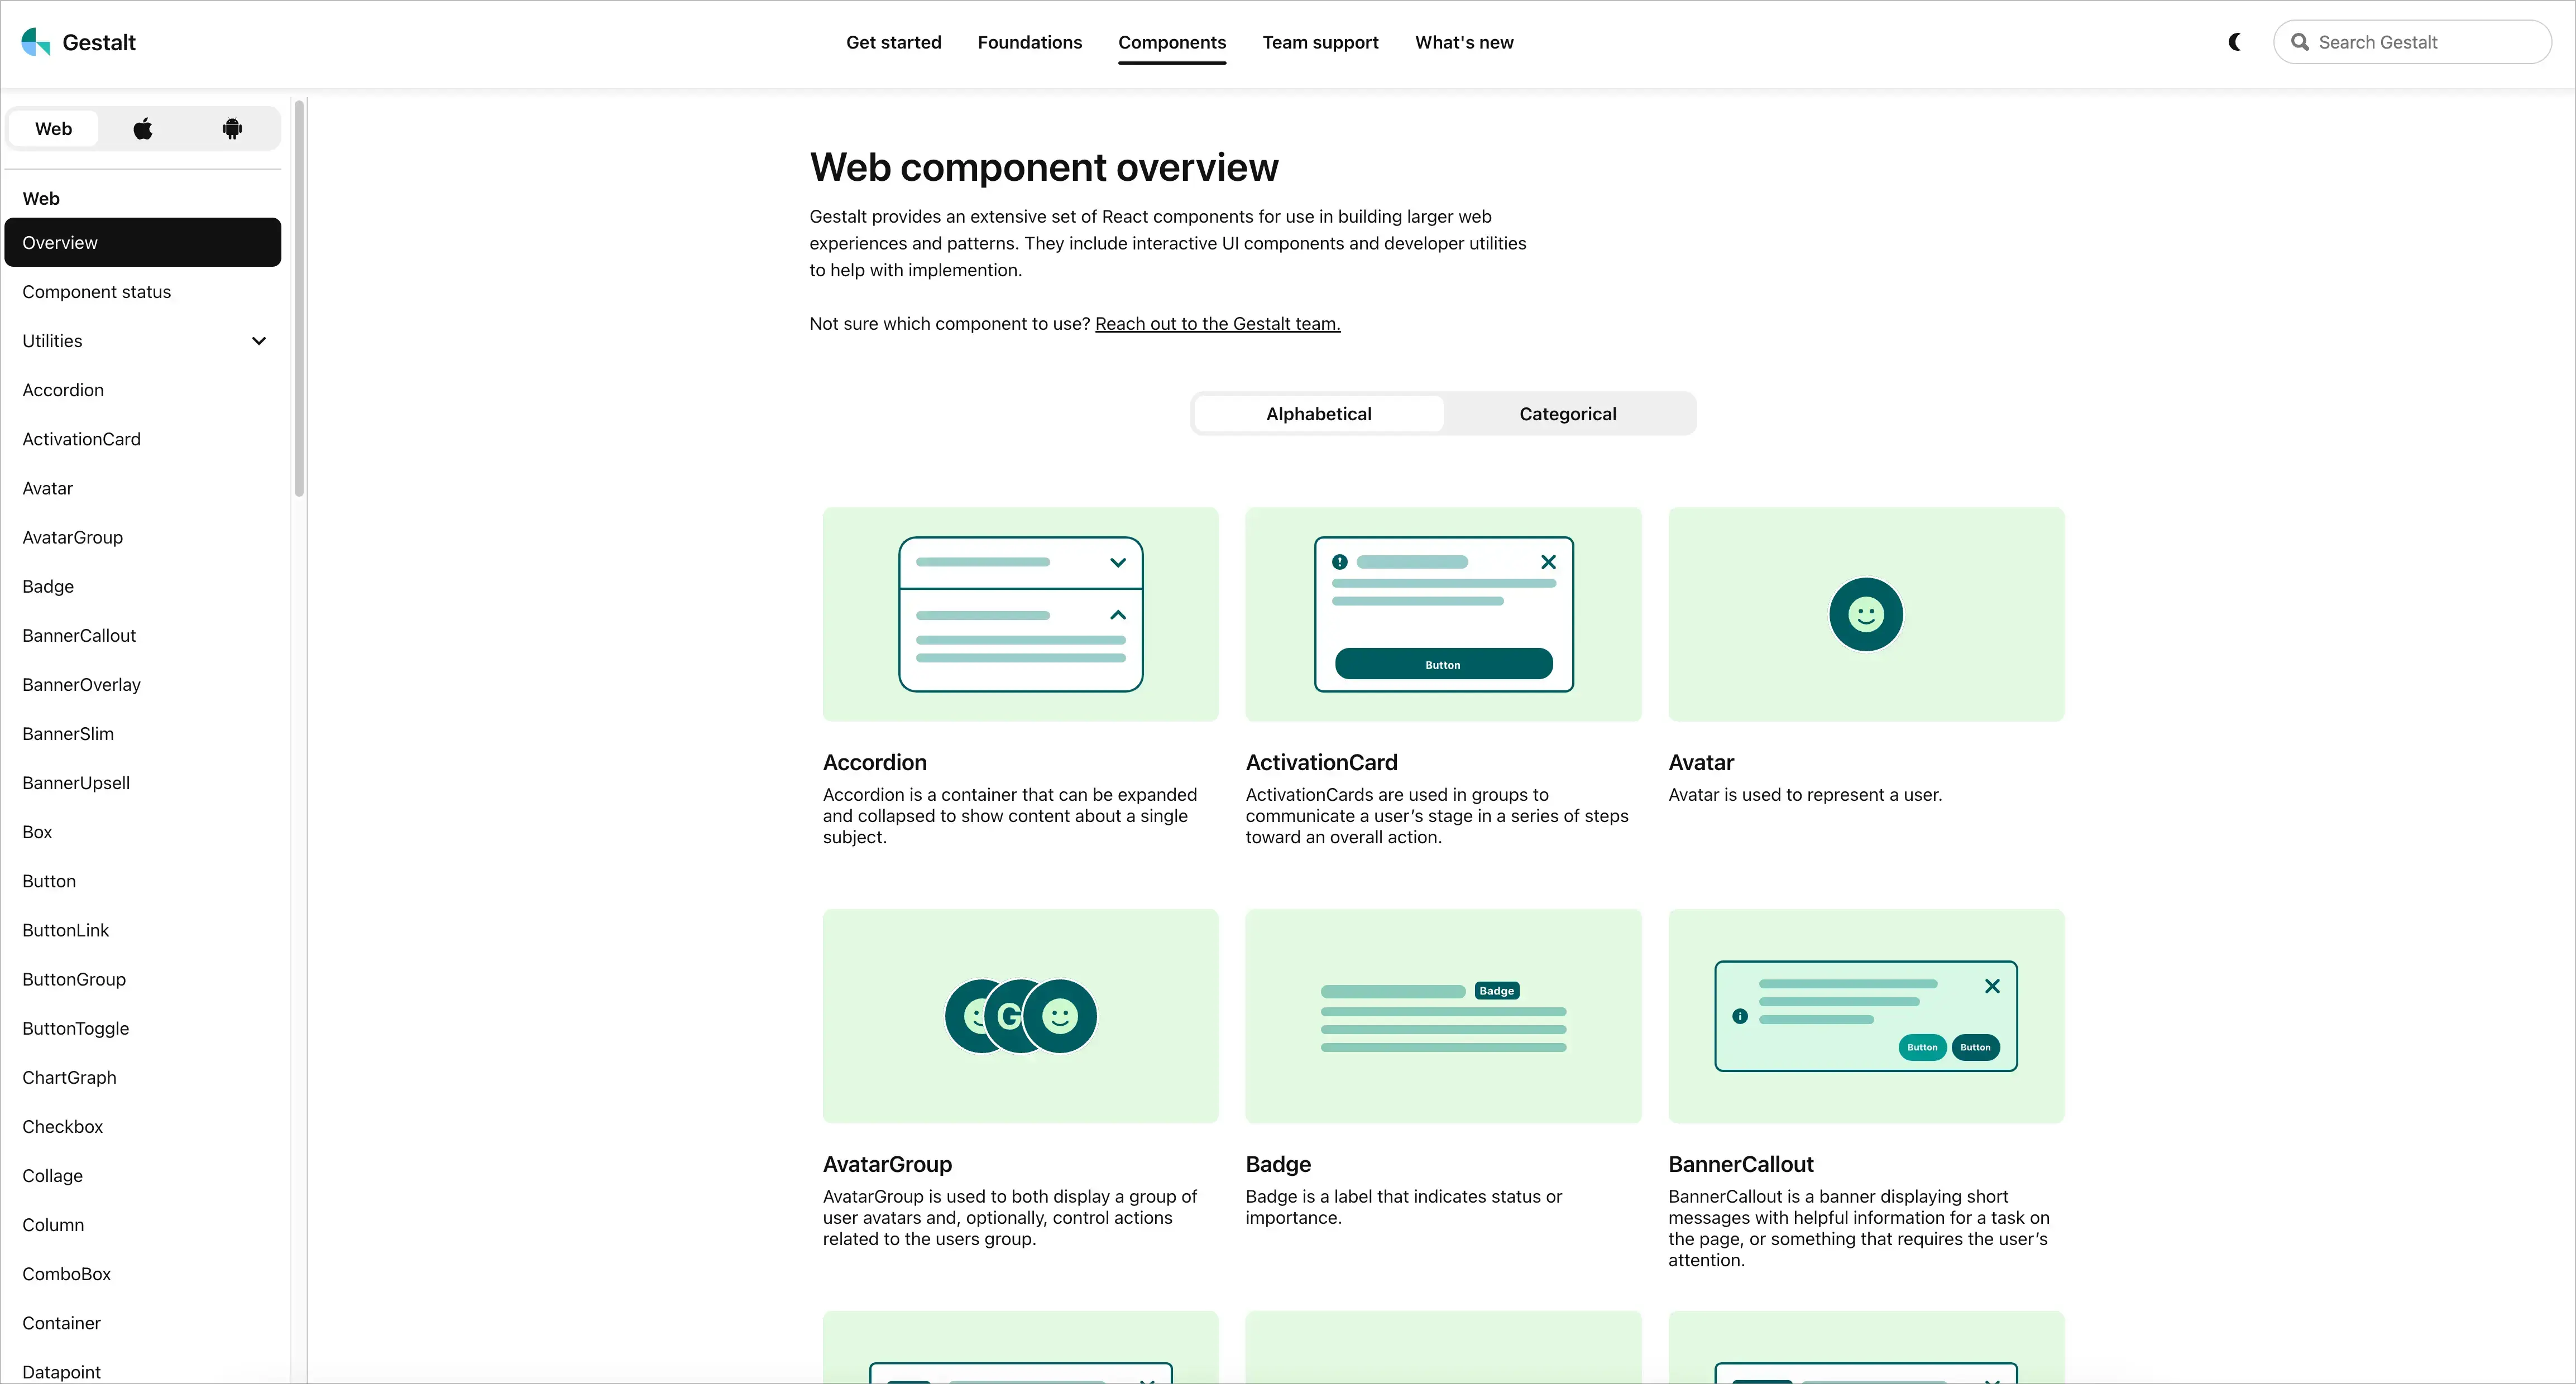The width and height of the screenshot is (2576, 1384).
Task: Open ChartGraph in the sidebar
Action: click(x=143, y=1077)
